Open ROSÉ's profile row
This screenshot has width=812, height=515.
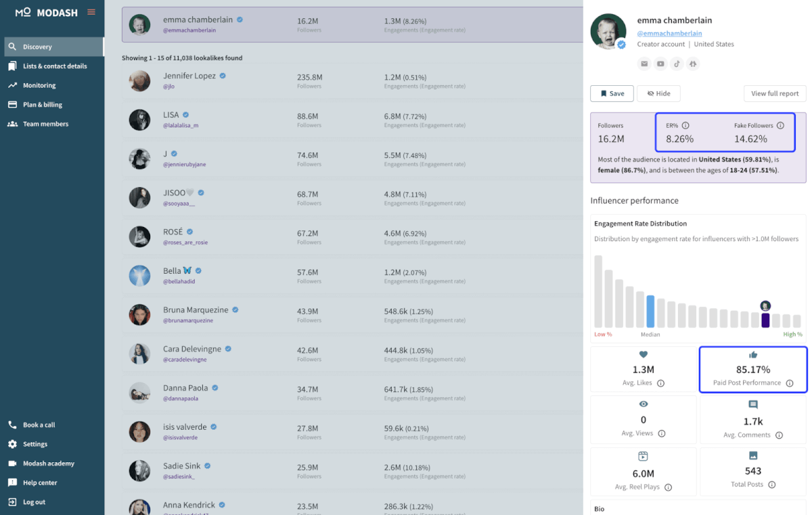[352, 237]
